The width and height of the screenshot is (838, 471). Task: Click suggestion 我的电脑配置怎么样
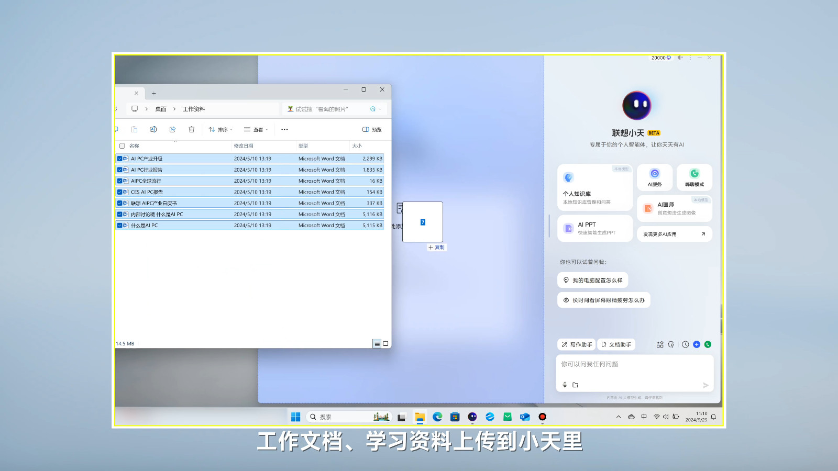pyautogui.click(x=592, y=280)
